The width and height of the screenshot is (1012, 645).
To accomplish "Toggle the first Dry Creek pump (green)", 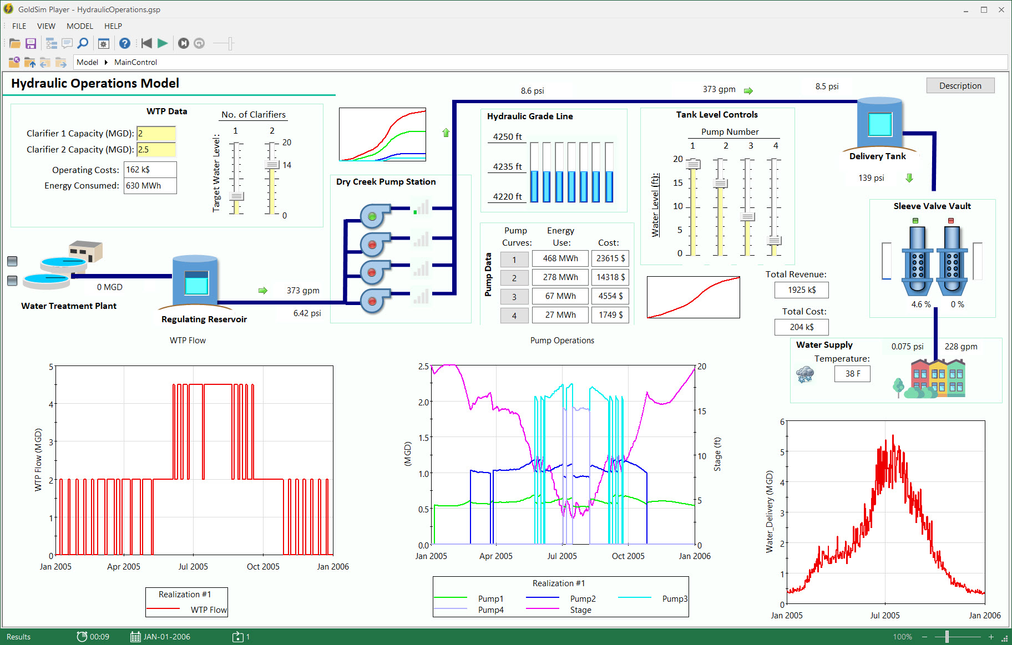I will (x=373, y=216).
